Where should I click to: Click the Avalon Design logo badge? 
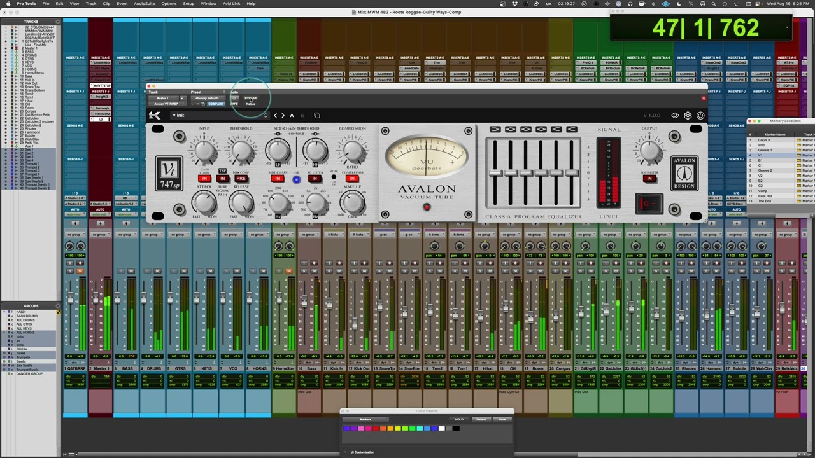[x=684, y=173]
